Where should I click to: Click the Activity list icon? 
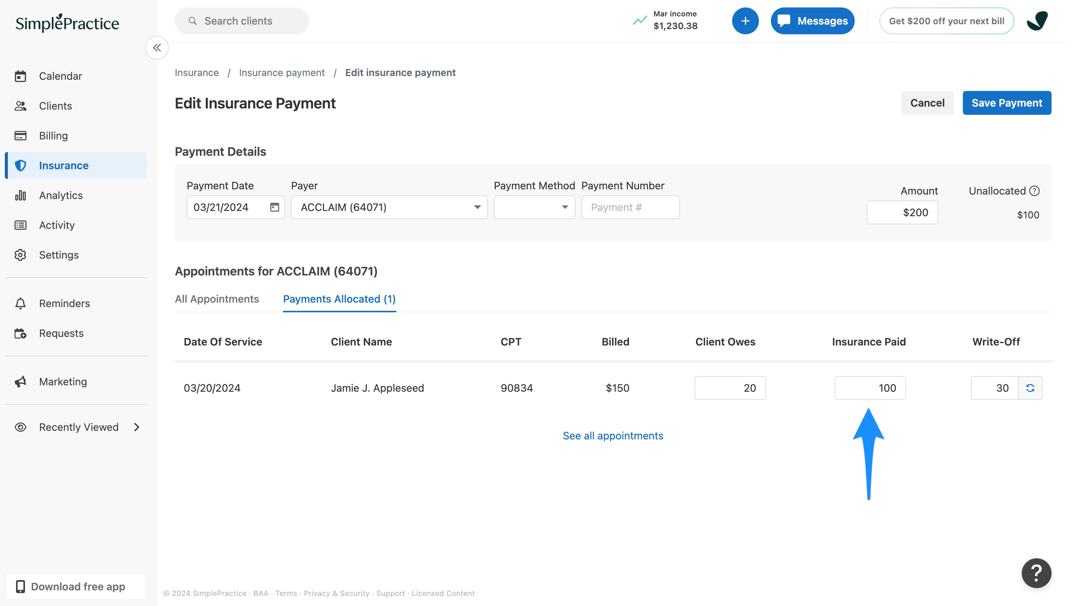click(x=20, y=225)
